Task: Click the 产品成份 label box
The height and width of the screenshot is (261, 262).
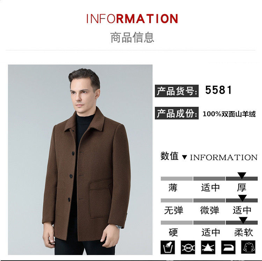Action: click(177, 113)
